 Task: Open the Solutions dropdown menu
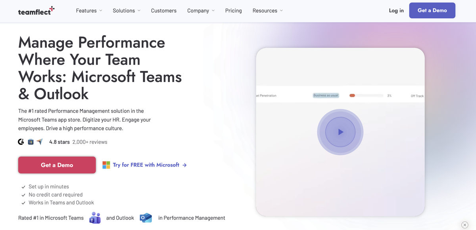127,11
